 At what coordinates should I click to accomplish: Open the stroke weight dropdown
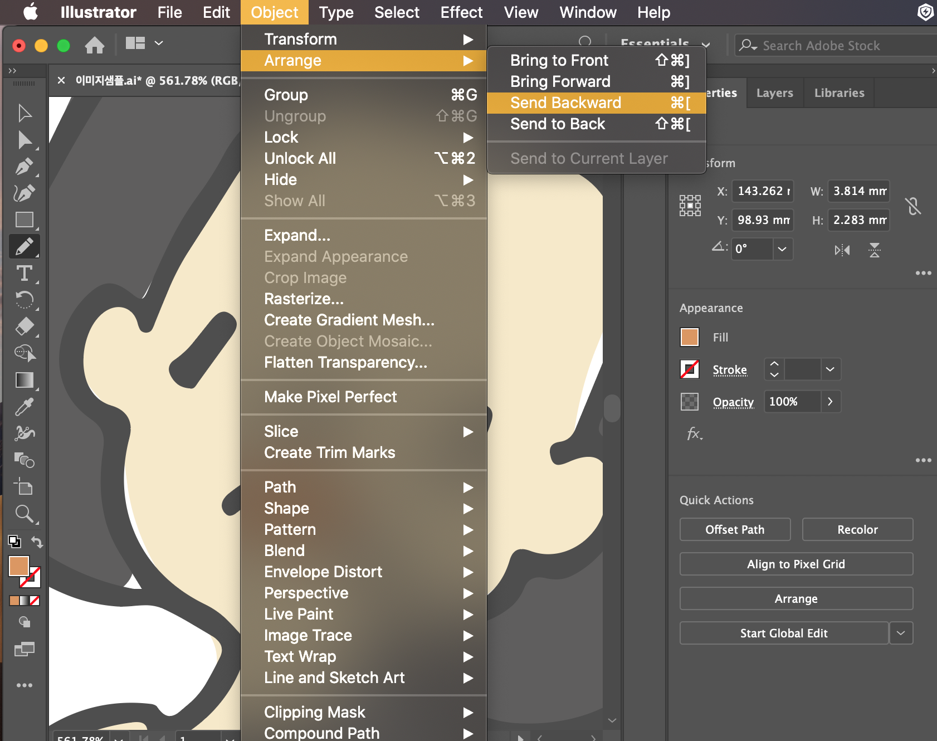(x=830, y=369)
